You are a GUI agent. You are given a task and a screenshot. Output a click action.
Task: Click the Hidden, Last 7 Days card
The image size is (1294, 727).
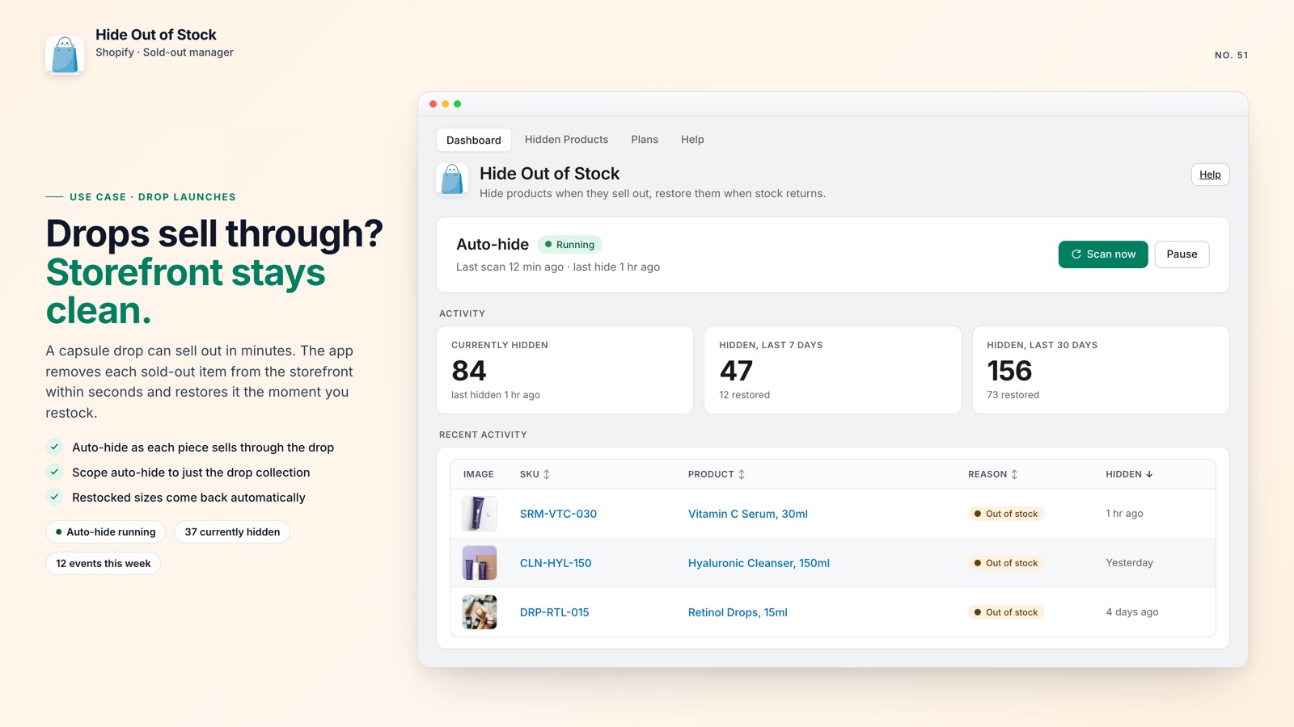click(833, 370)
